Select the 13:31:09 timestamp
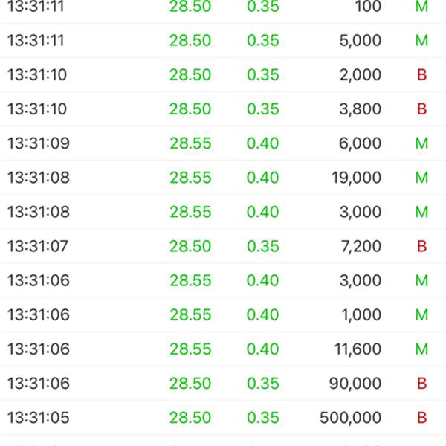Image resolution: width=446 pixels, height=446 pixels. click(39, 143)
